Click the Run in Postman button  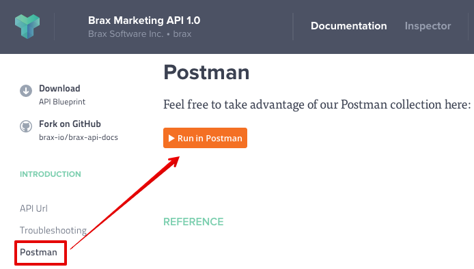[x=206, y=138]
